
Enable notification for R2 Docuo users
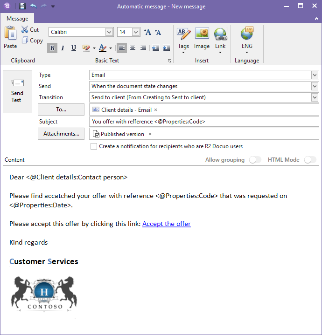[x=94, y=146]
